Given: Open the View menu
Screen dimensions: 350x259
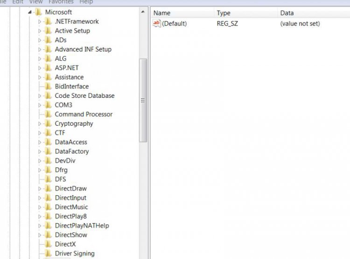Looking at the screenshot, I should (36, 2).
